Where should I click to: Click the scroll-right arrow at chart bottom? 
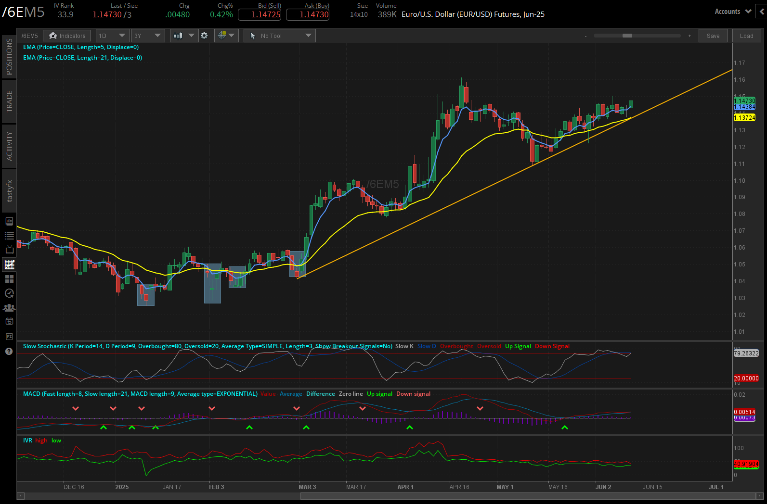tap(760, 496)
